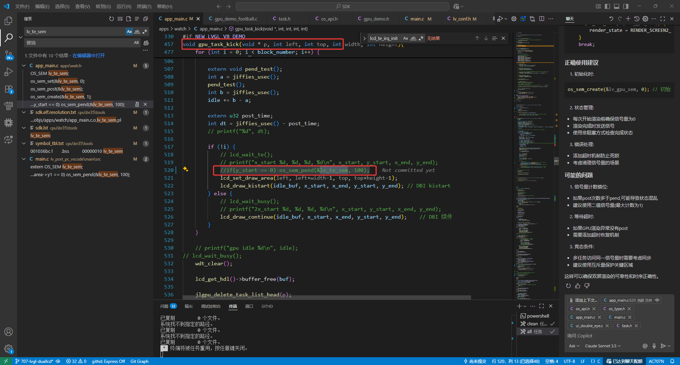Viewport: 680px width, 365px height.
Task: Refresh the search results
Action: [112, 19]
